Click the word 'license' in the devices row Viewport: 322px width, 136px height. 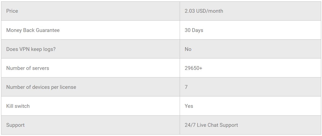68,87
